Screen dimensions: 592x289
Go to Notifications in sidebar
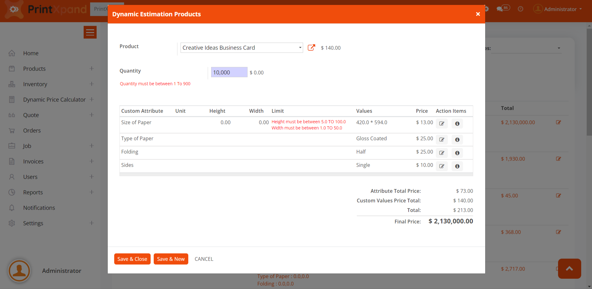39,208
